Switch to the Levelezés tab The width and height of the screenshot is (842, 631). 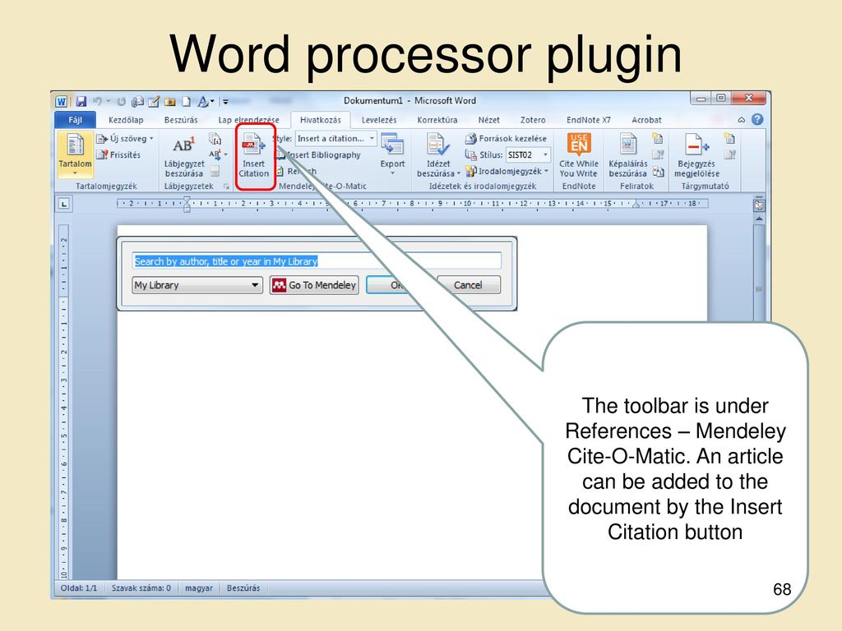tap(379, 120)
